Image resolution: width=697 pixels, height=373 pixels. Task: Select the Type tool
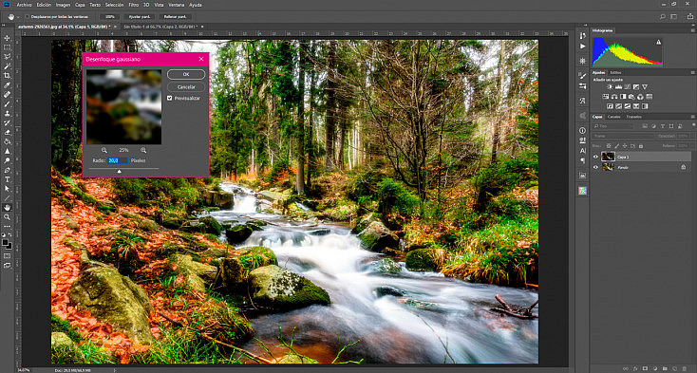[7, 179]
